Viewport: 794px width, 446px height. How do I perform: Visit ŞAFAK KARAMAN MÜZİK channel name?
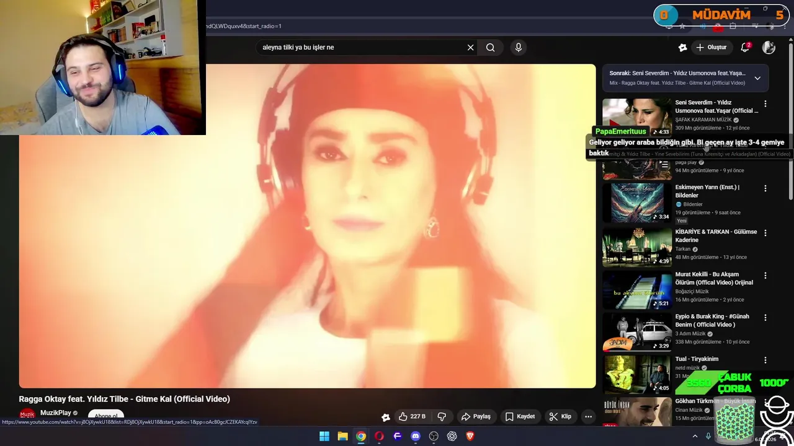[x=703, y=120]
